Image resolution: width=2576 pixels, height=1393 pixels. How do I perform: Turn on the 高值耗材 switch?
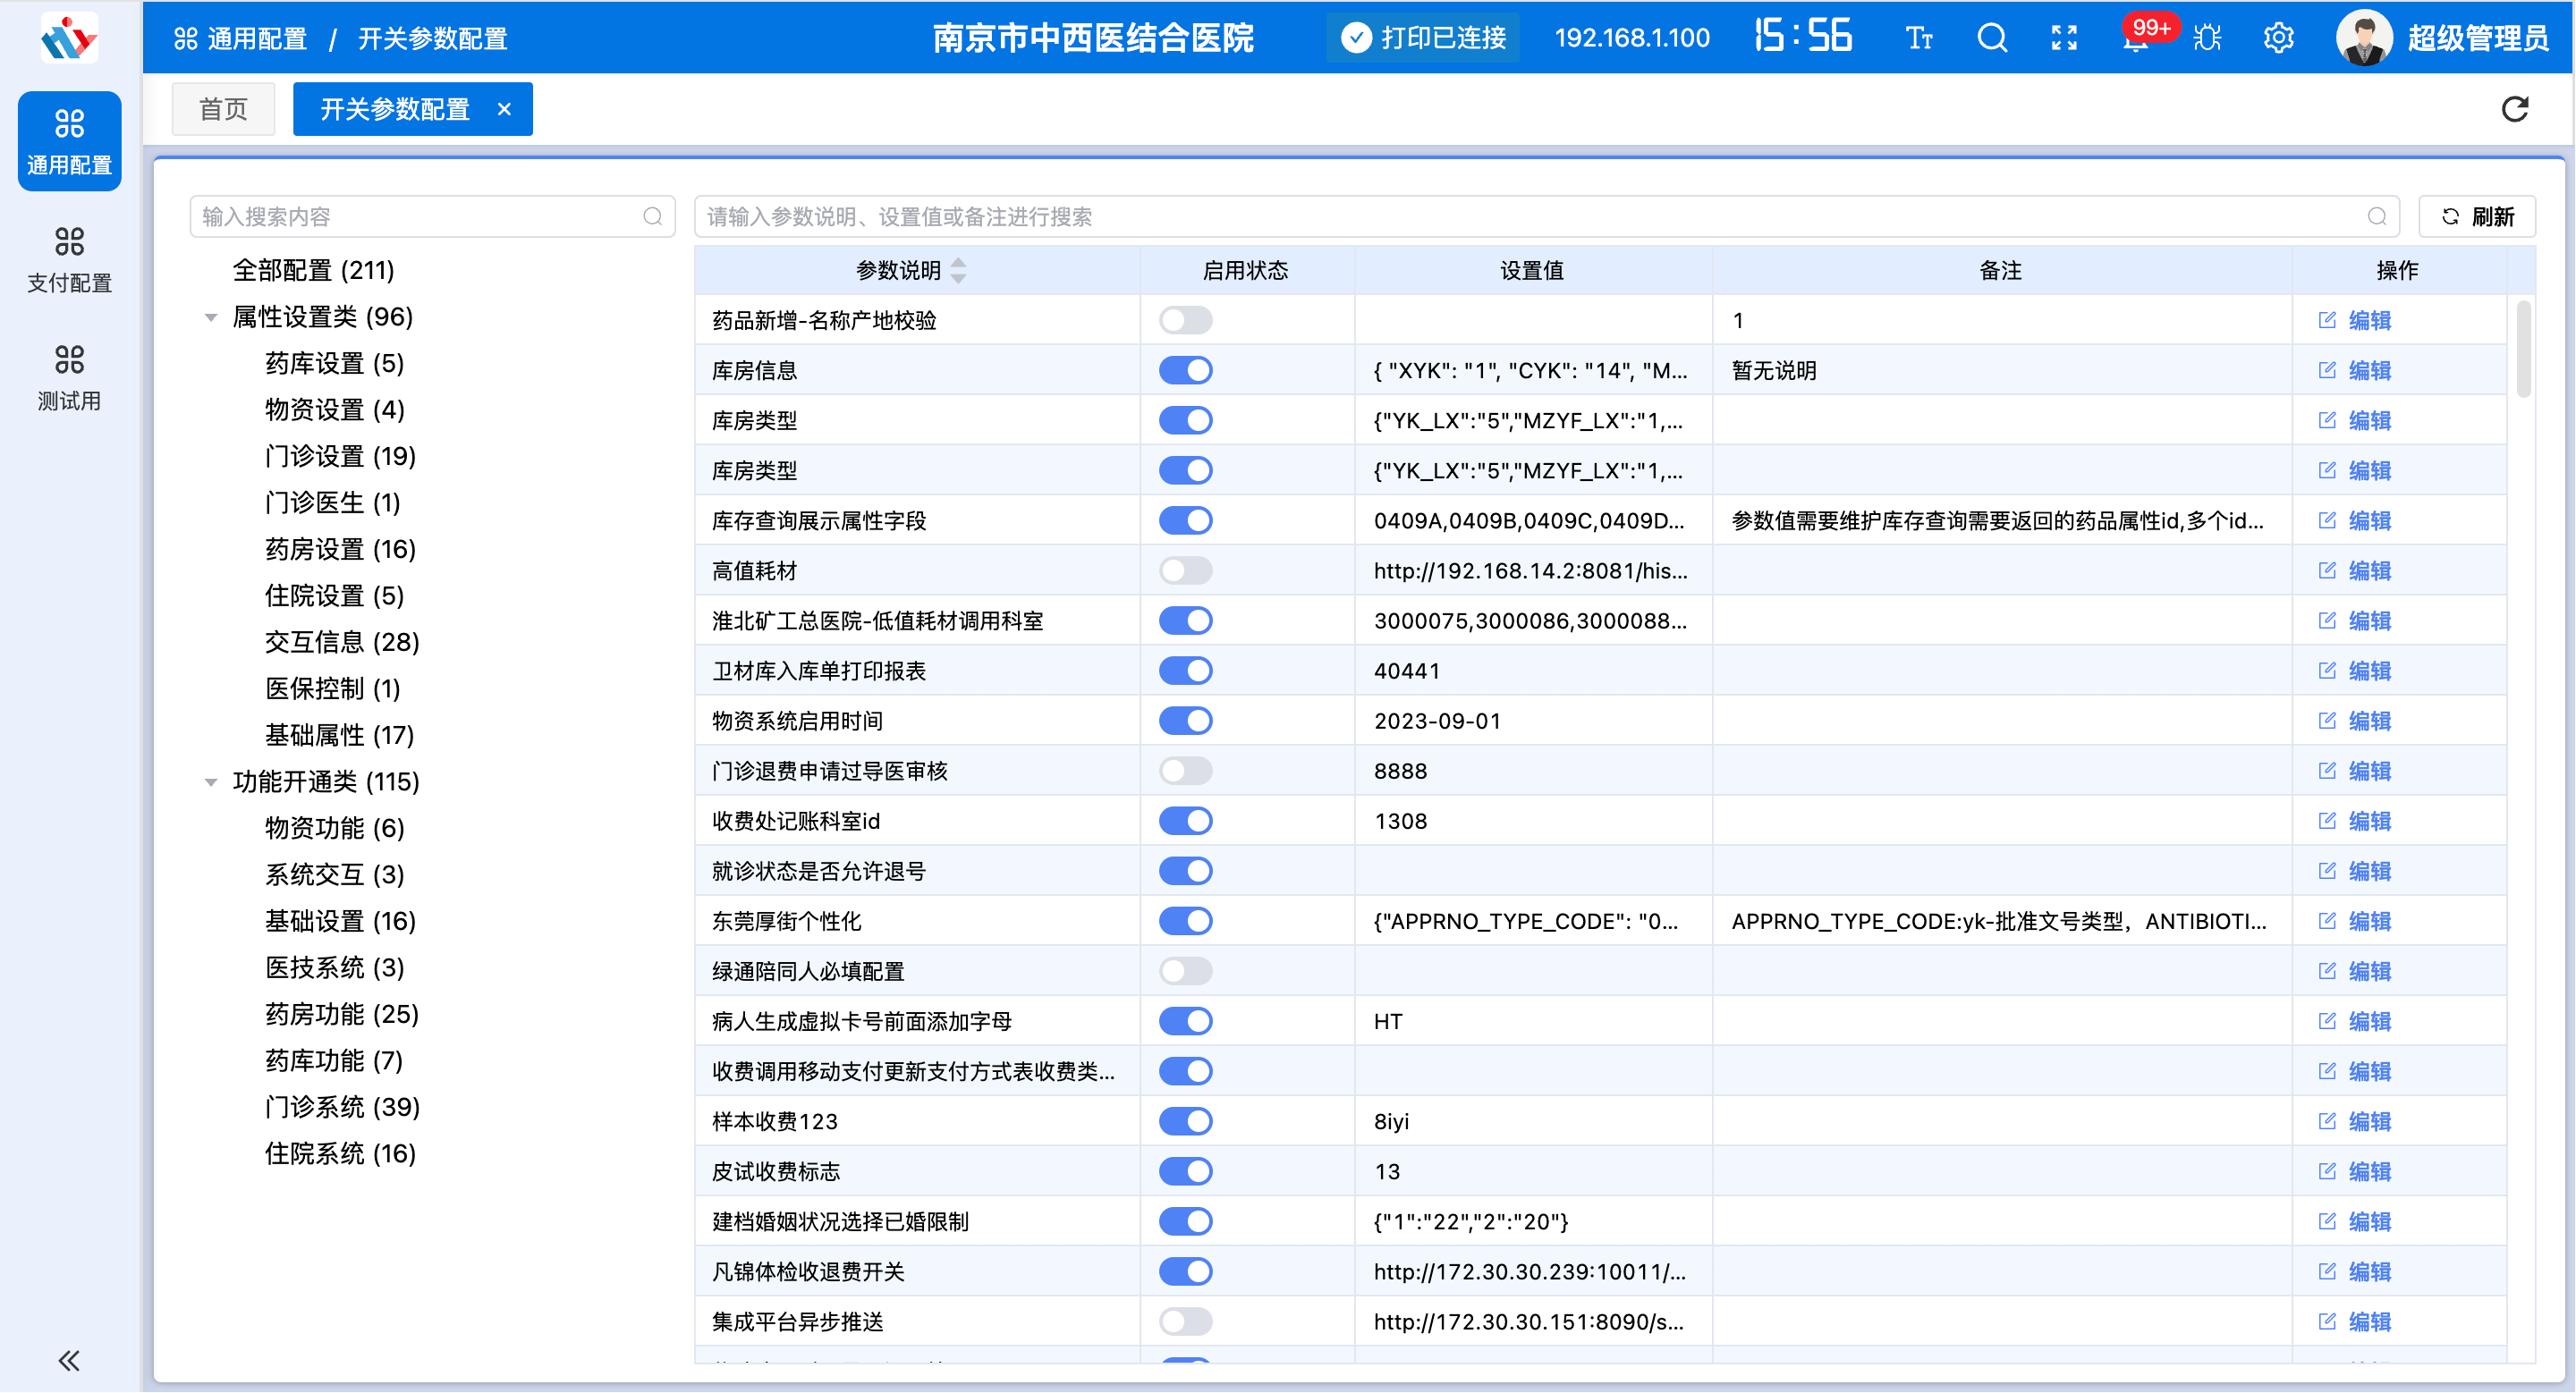(x=1185, y=570)
